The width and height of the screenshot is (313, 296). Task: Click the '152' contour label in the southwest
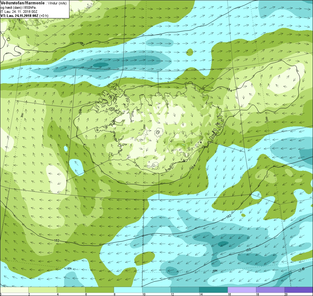pyautogui.click(x=57, y=241)
